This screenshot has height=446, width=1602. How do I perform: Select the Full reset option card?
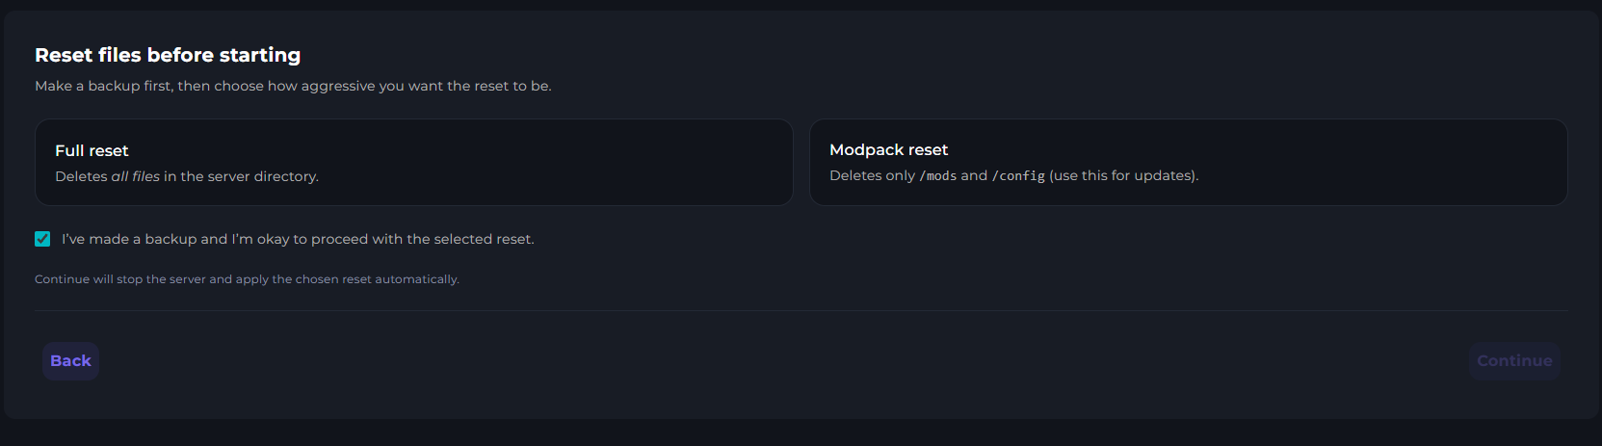click(x=414, y=162)
